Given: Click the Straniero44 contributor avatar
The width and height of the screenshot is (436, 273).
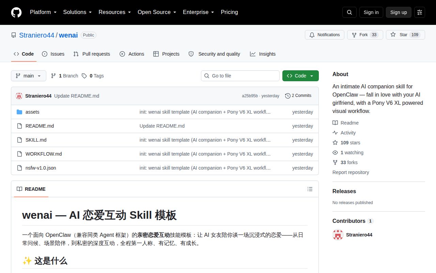Looking at the screenshot, I should tap(338, 235).
